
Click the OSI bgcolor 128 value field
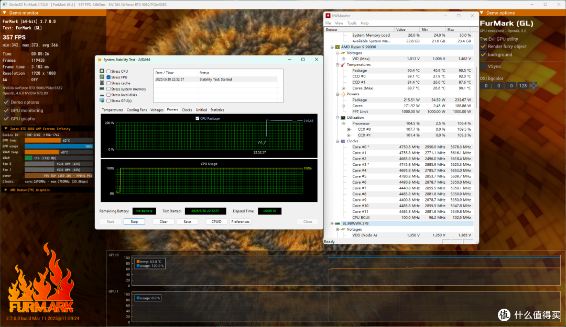point(523,86)
